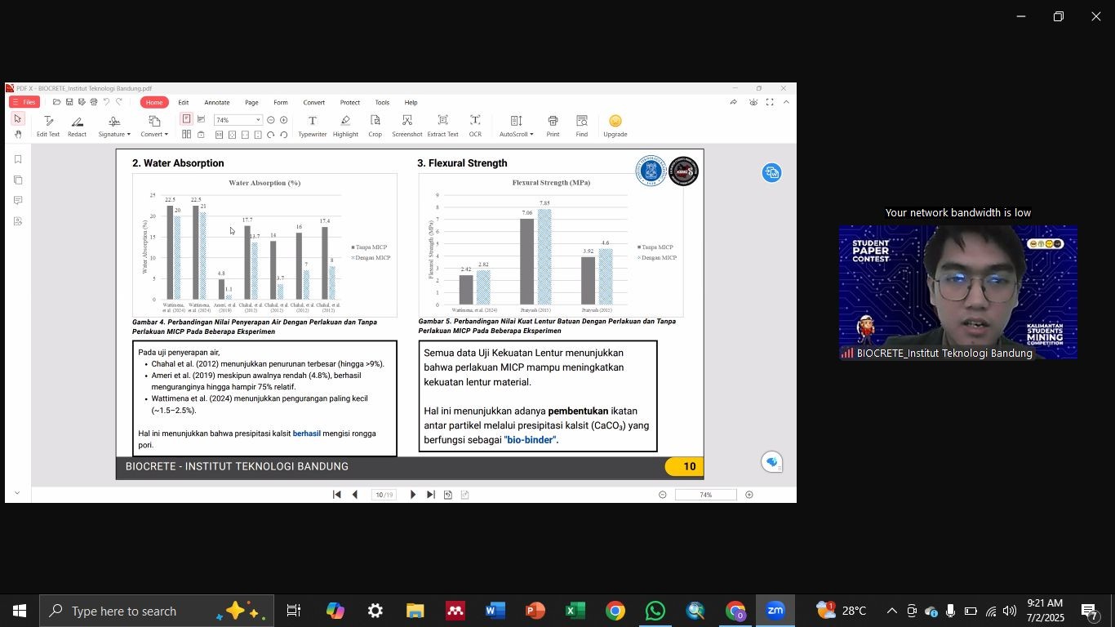Open the Bookmarks panel in the sidebar

(x=18, y=160)
